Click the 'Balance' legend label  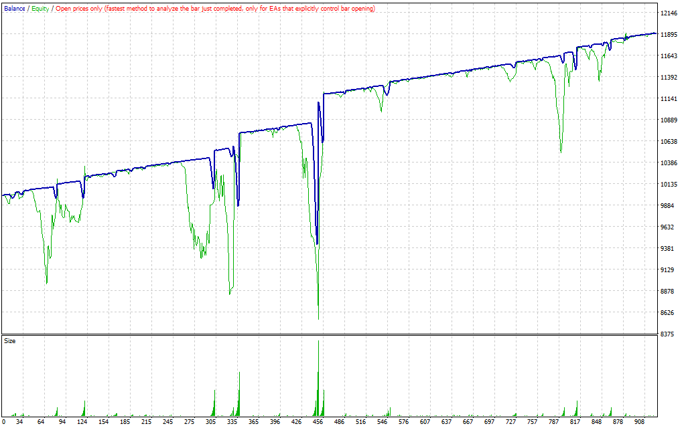(15, 9)
